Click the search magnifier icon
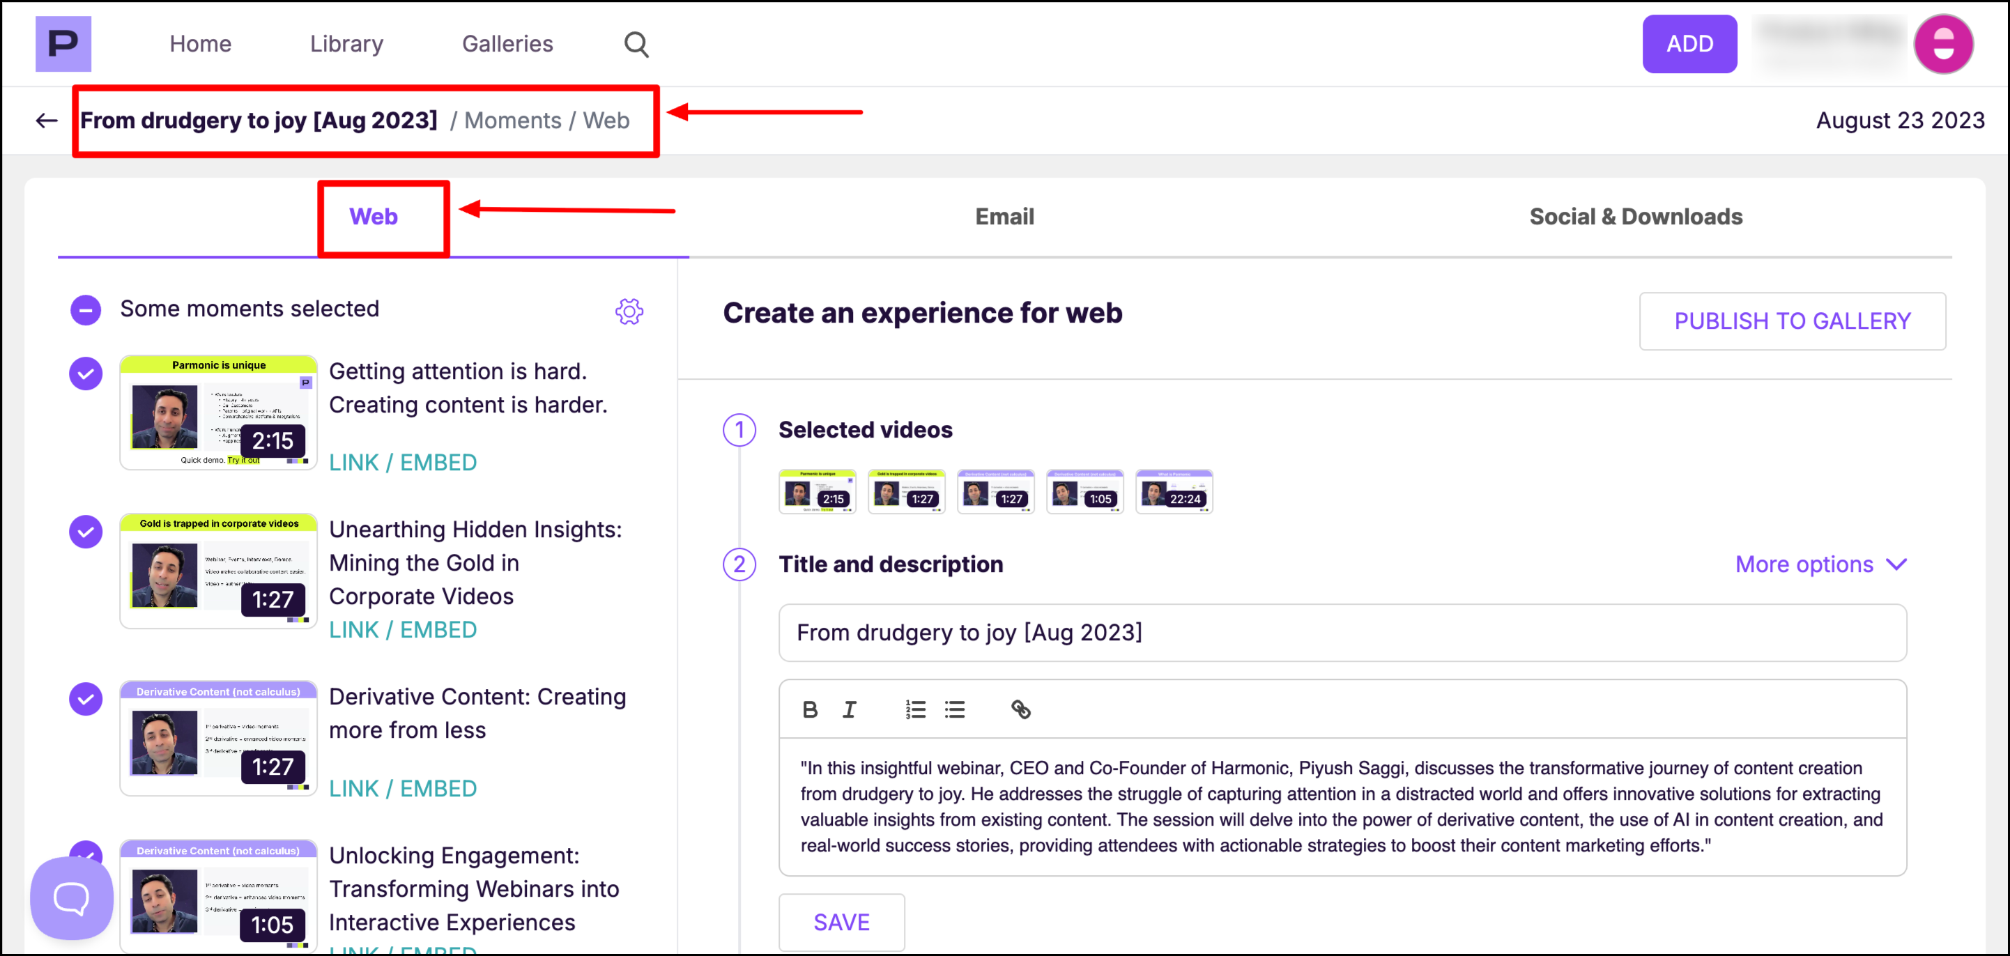 tap(636, 45)
